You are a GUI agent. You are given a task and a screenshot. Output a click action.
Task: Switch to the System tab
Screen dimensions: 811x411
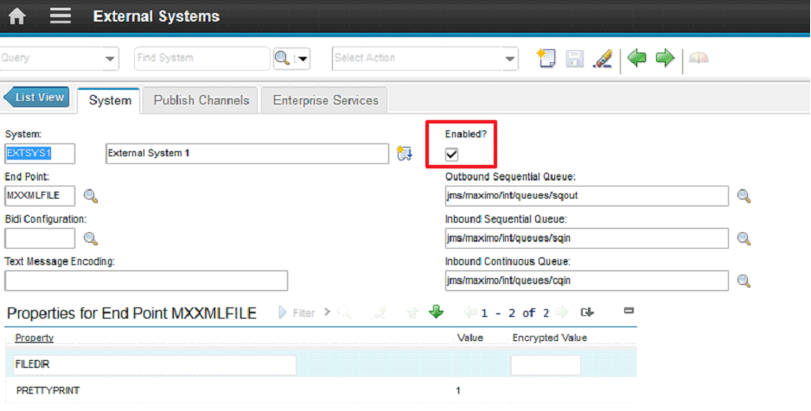[x=110, y=100]
